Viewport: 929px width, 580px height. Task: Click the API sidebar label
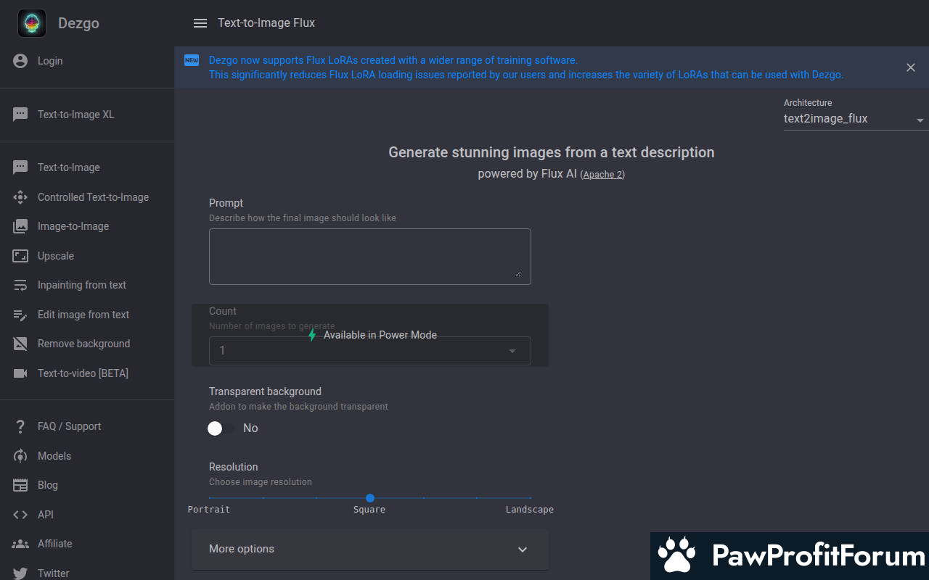pos(46,515)
